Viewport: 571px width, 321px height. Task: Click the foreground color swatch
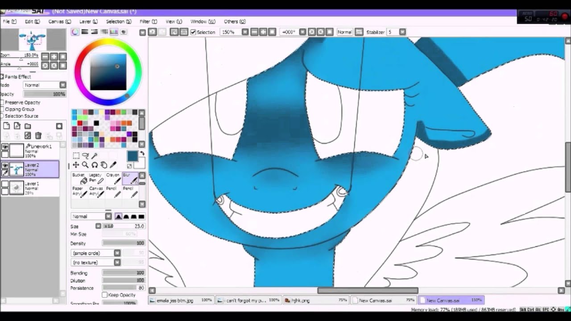(x=132, y=156)
